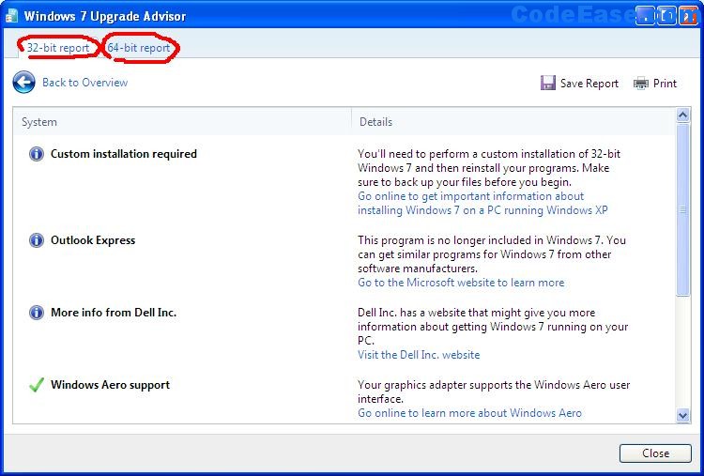This screenshot has height=476, width=704.
Task: Visit the Dell Inc. website link
Action: tap(419, 355)
